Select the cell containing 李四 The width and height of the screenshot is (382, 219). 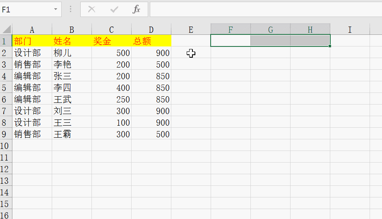[72, 87]
